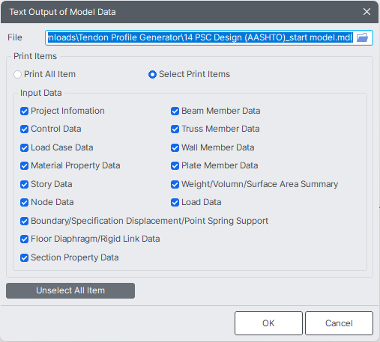The image size is (380, 342).
Task: Disable Load Case Data output
Action: (24, 147)
